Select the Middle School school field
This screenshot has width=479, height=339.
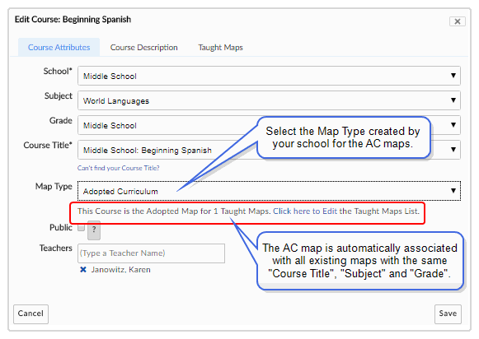point(269,76)
